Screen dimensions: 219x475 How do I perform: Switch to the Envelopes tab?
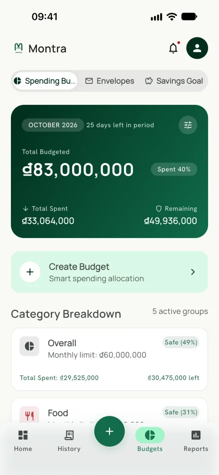tap(109, 81)
